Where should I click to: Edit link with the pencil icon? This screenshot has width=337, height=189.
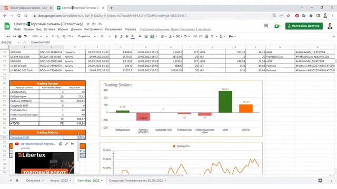click(x=66, y=144)
